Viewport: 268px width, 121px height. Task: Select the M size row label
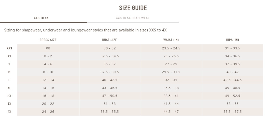(x=9, y=72)
